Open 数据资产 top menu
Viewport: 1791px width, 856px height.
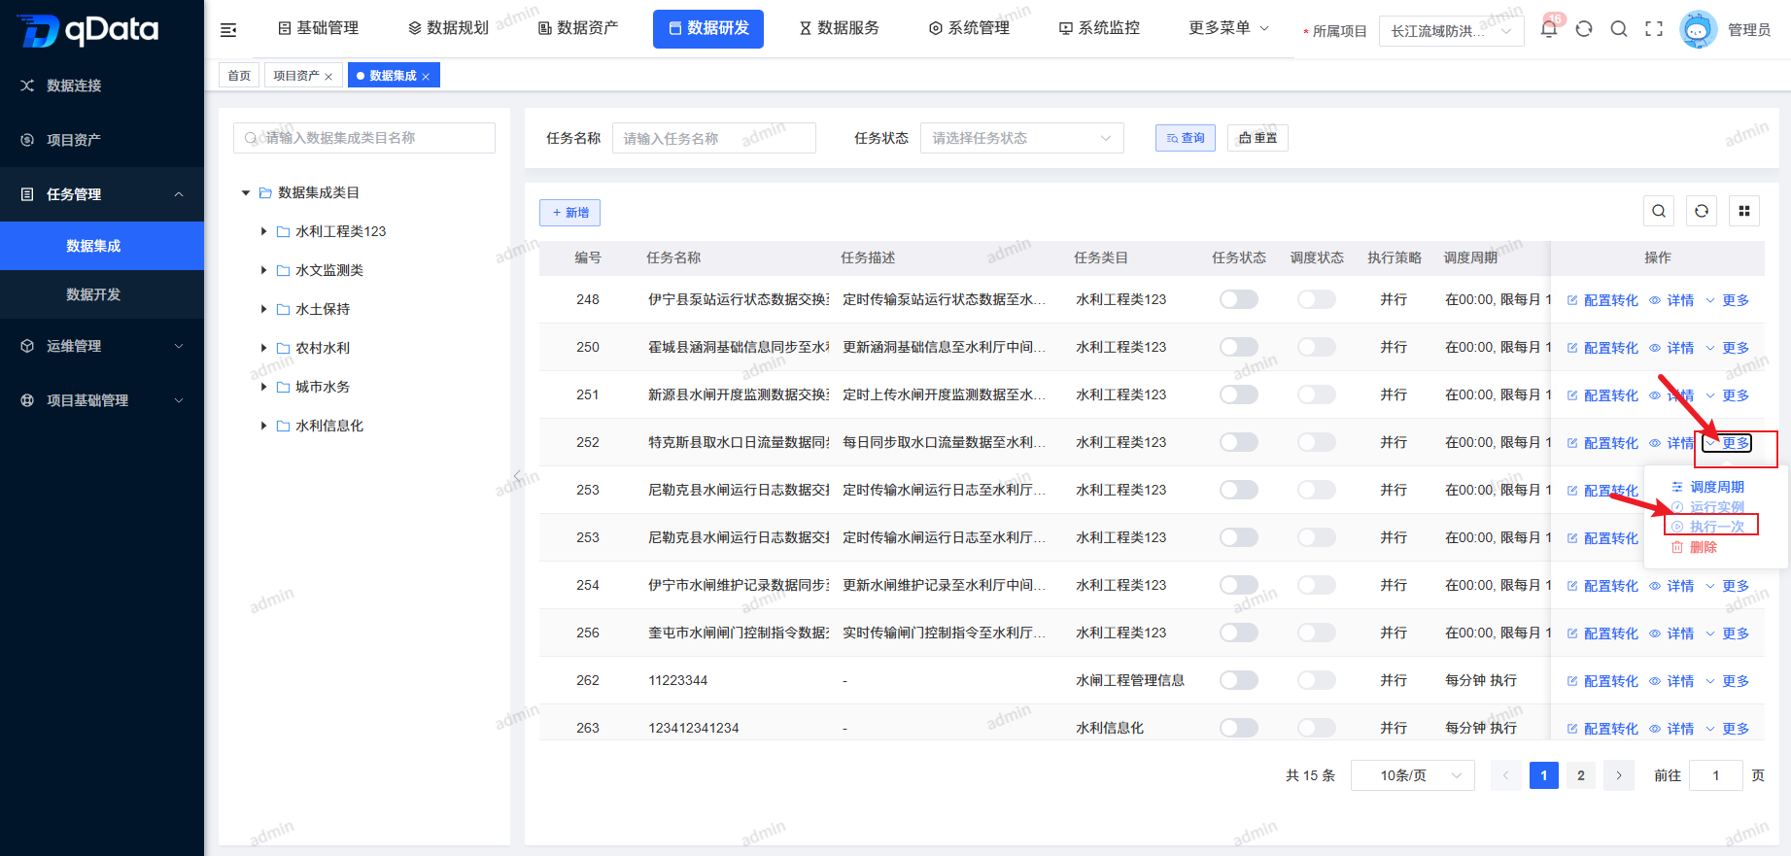coord(578,28)
